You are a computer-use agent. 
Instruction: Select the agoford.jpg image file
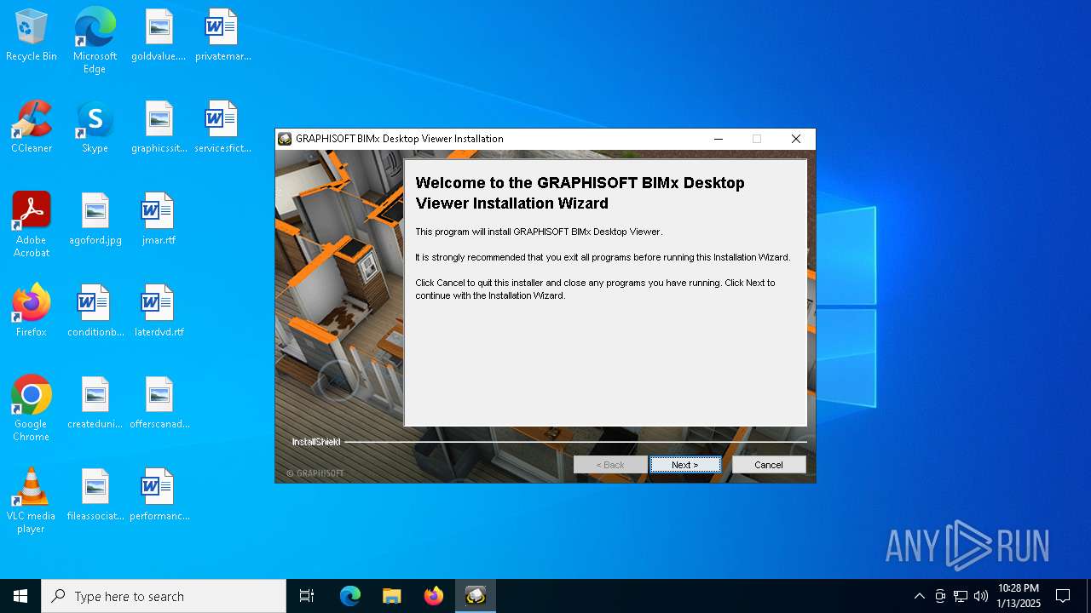click(x=95, y=220)
